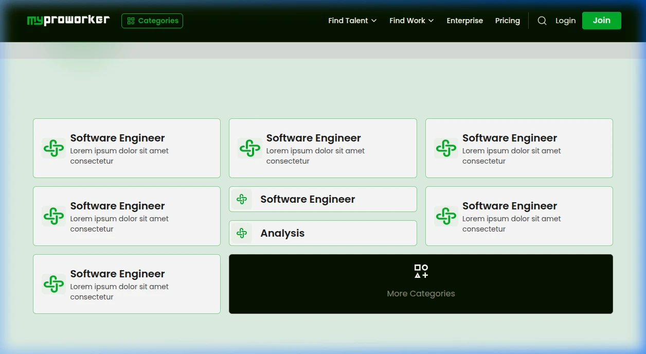646x354 pixels.
Task: Select the Analysis category title
Action: pyautogui.click(x=282, y=233)
